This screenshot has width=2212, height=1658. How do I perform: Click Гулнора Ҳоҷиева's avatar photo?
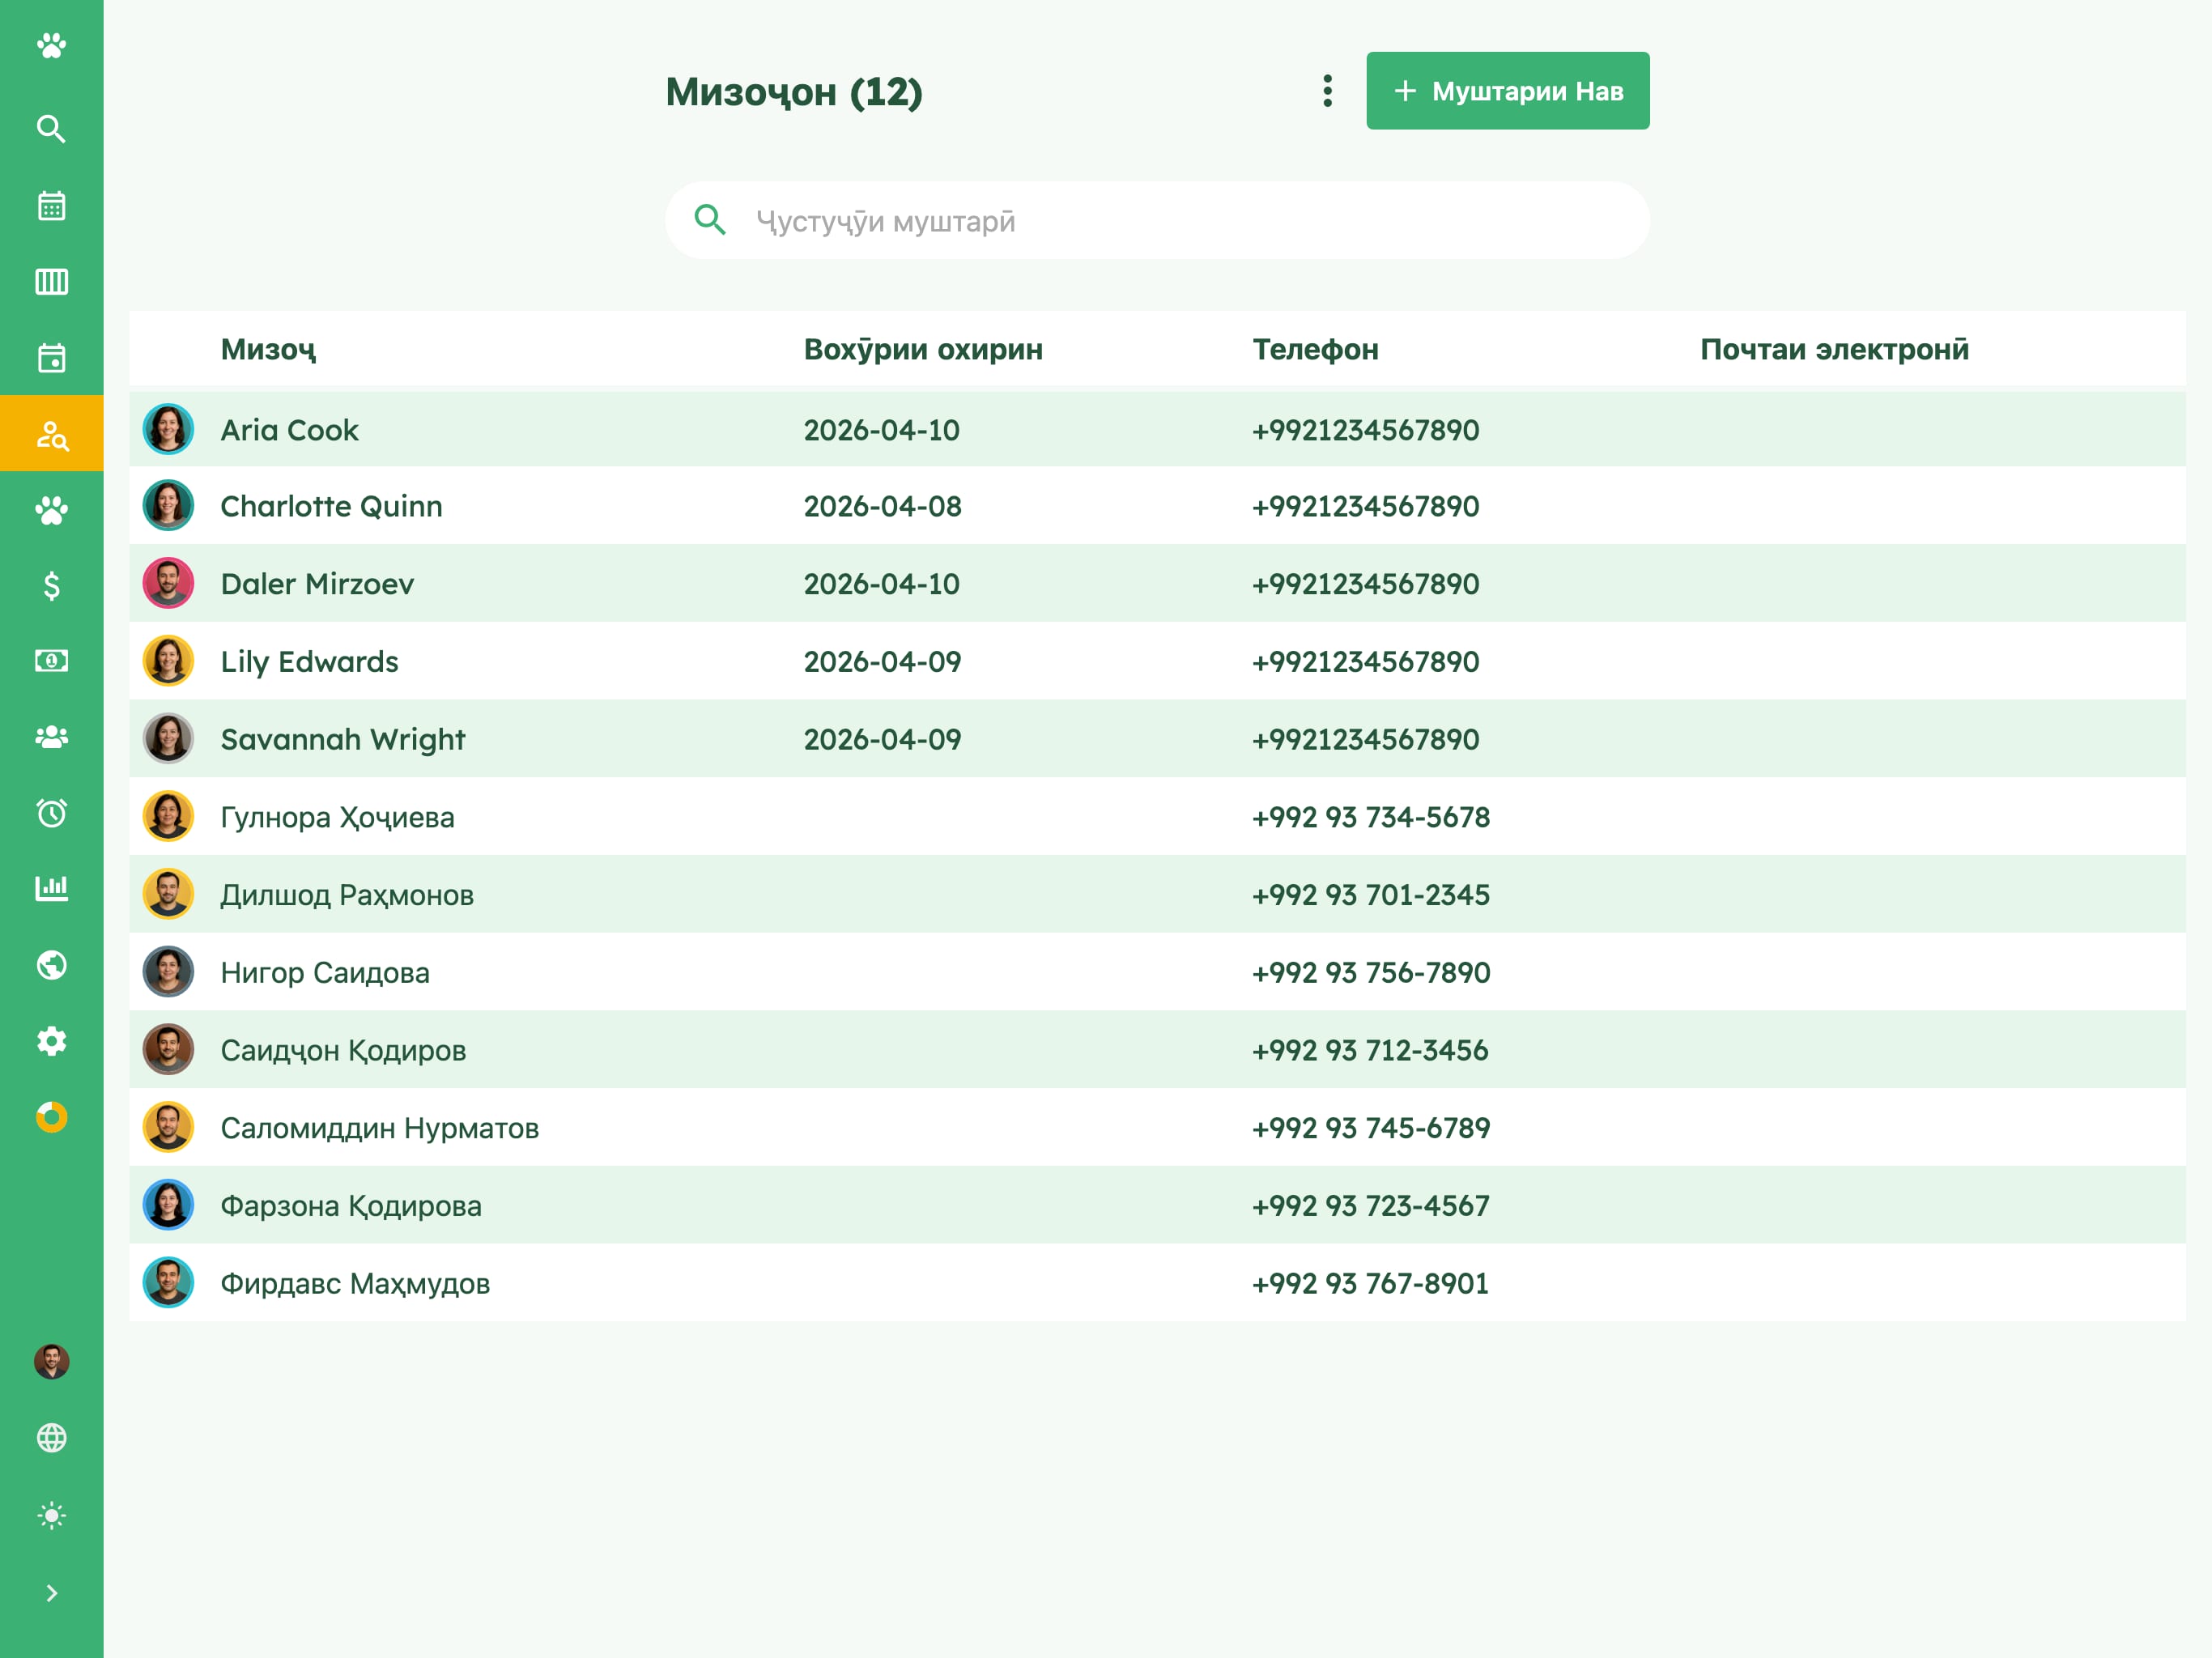coord(168,817)
